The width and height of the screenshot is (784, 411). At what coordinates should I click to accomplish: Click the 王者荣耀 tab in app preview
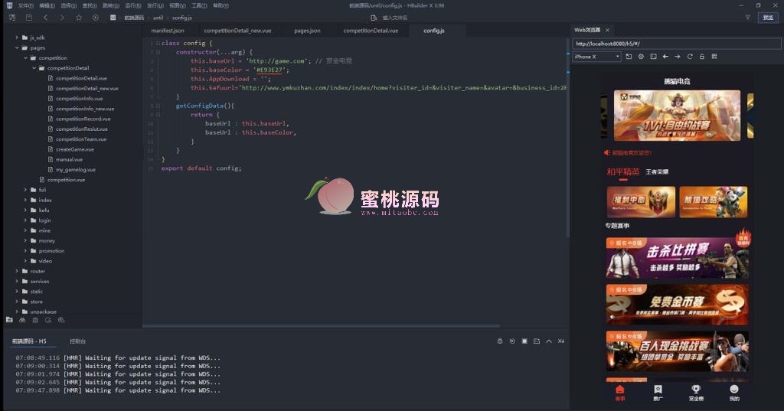point(657,172)
